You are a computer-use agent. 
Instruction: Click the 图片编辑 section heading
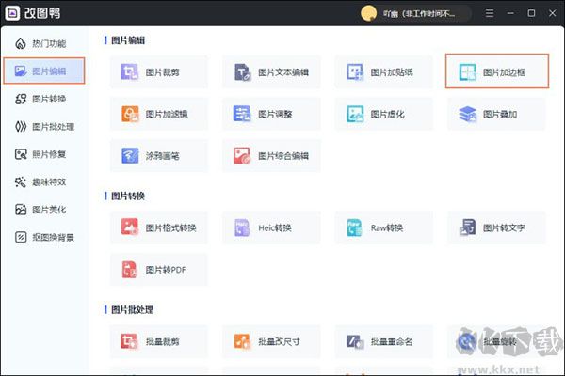[128, 40]
